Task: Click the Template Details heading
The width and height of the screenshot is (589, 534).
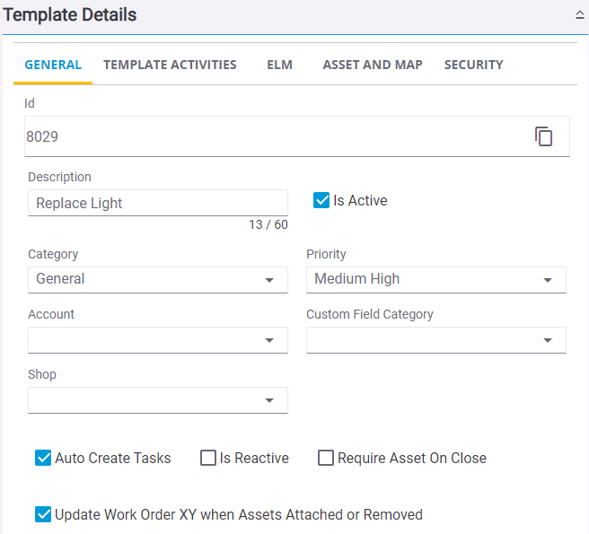Action: click(70, 15)
